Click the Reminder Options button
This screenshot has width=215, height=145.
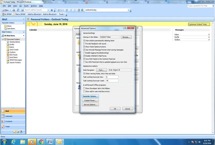[x=90, y=96]
